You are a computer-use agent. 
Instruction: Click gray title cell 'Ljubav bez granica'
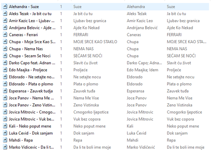[x=90, y=21]
